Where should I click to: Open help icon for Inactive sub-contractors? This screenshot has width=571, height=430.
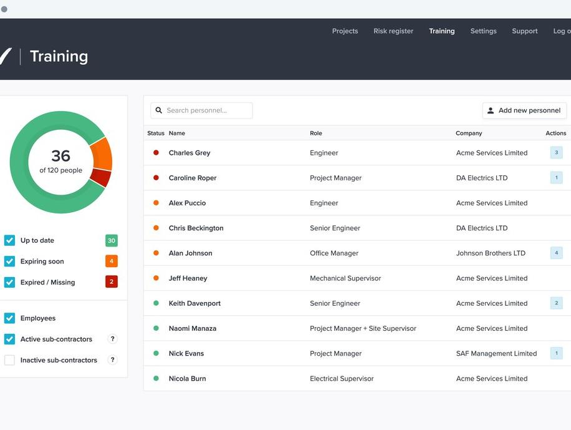(x=112, y=360)
